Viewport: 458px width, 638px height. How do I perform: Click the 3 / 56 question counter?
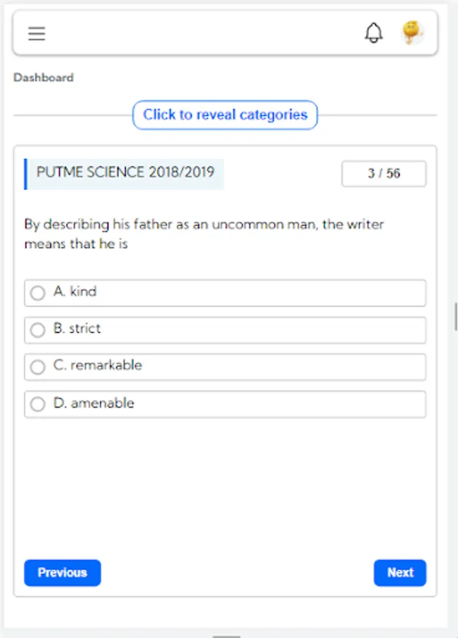point(384,174)
